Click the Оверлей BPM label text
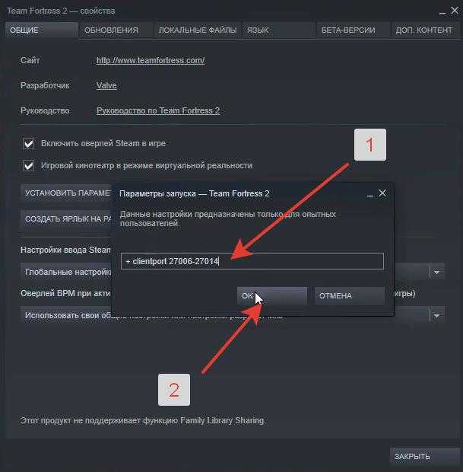The width and height of the screenshot is (463, 472). 65,293
